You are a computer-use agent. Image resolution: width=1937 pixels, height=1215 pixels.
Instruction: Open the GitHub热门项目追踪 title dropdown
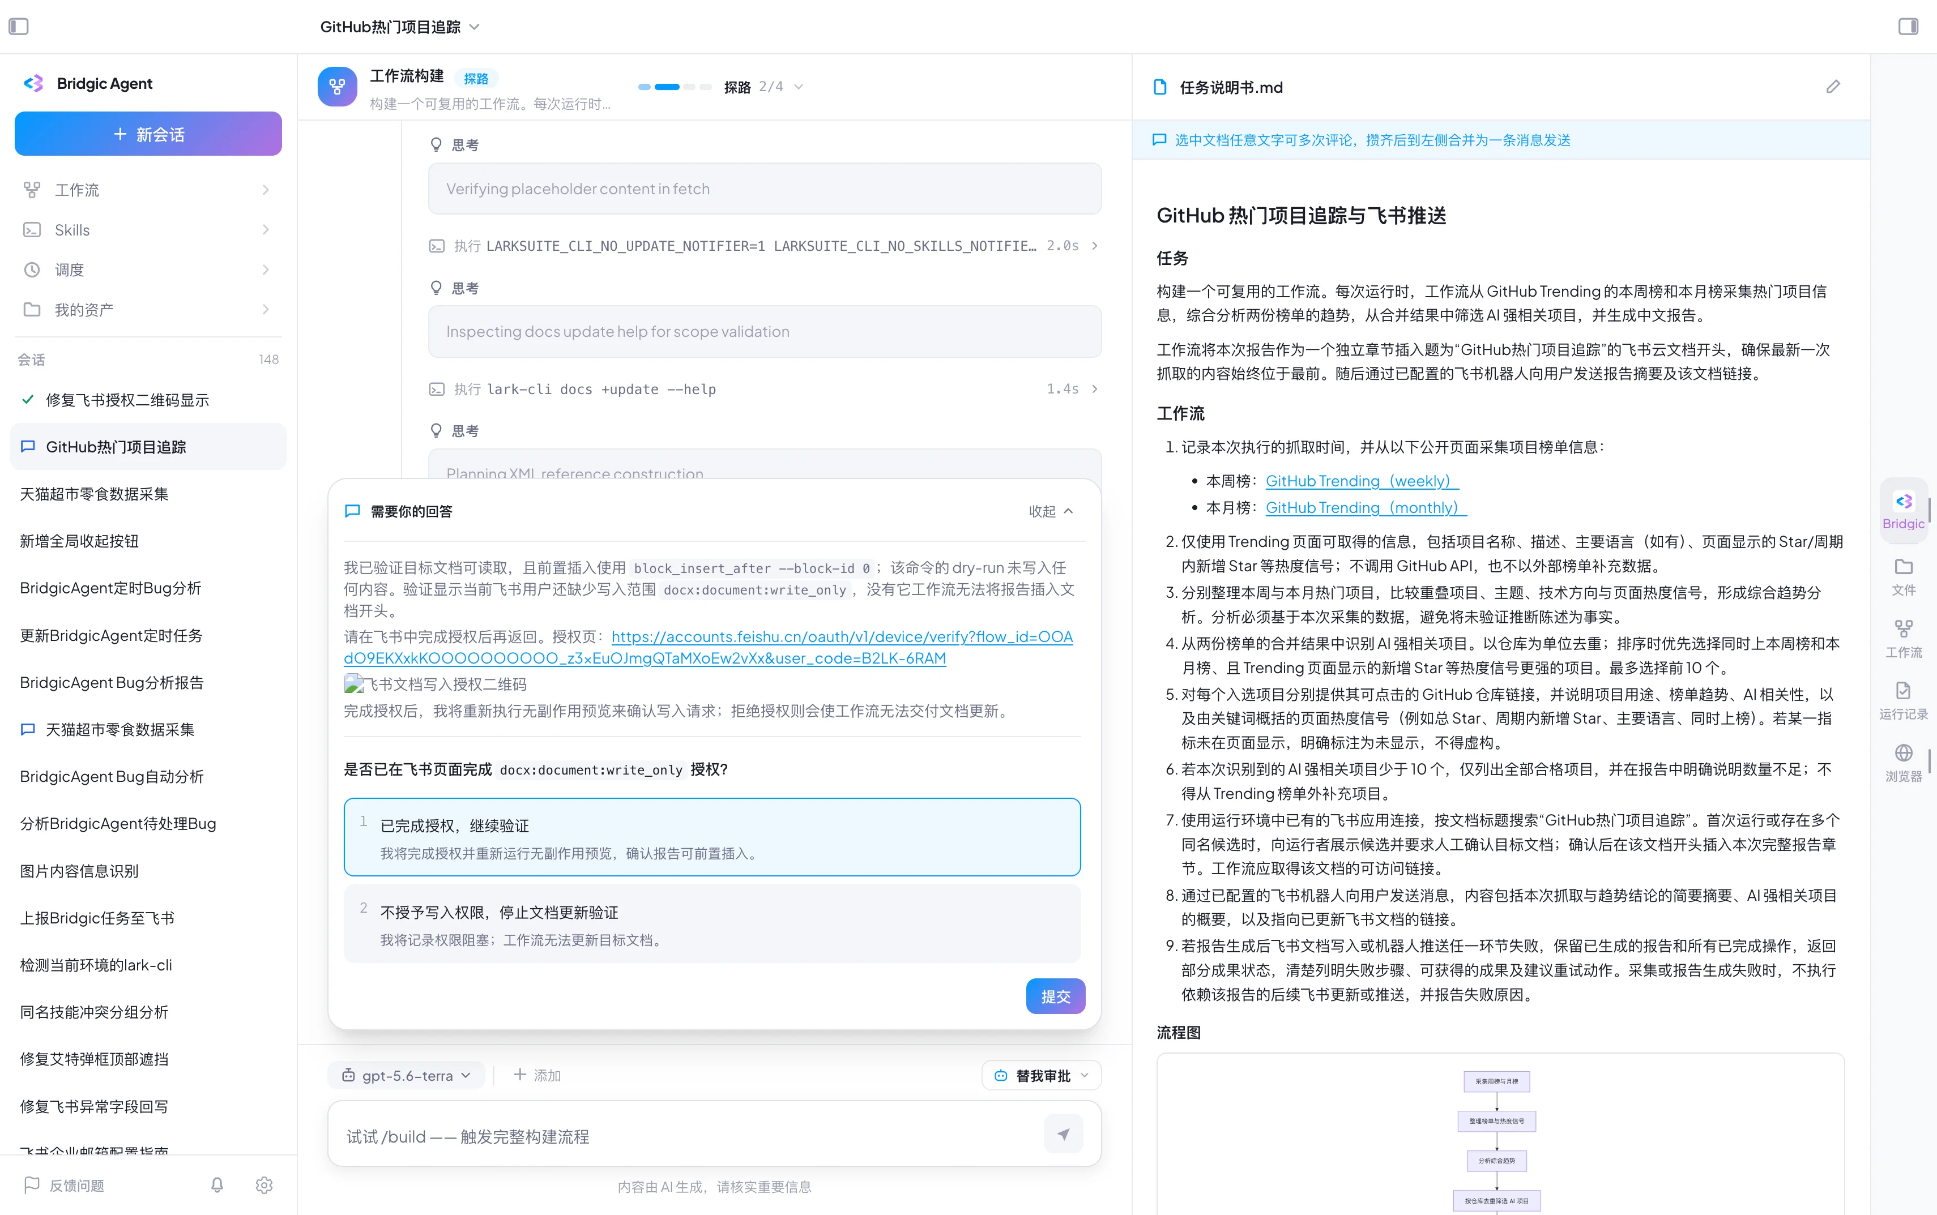474,27
